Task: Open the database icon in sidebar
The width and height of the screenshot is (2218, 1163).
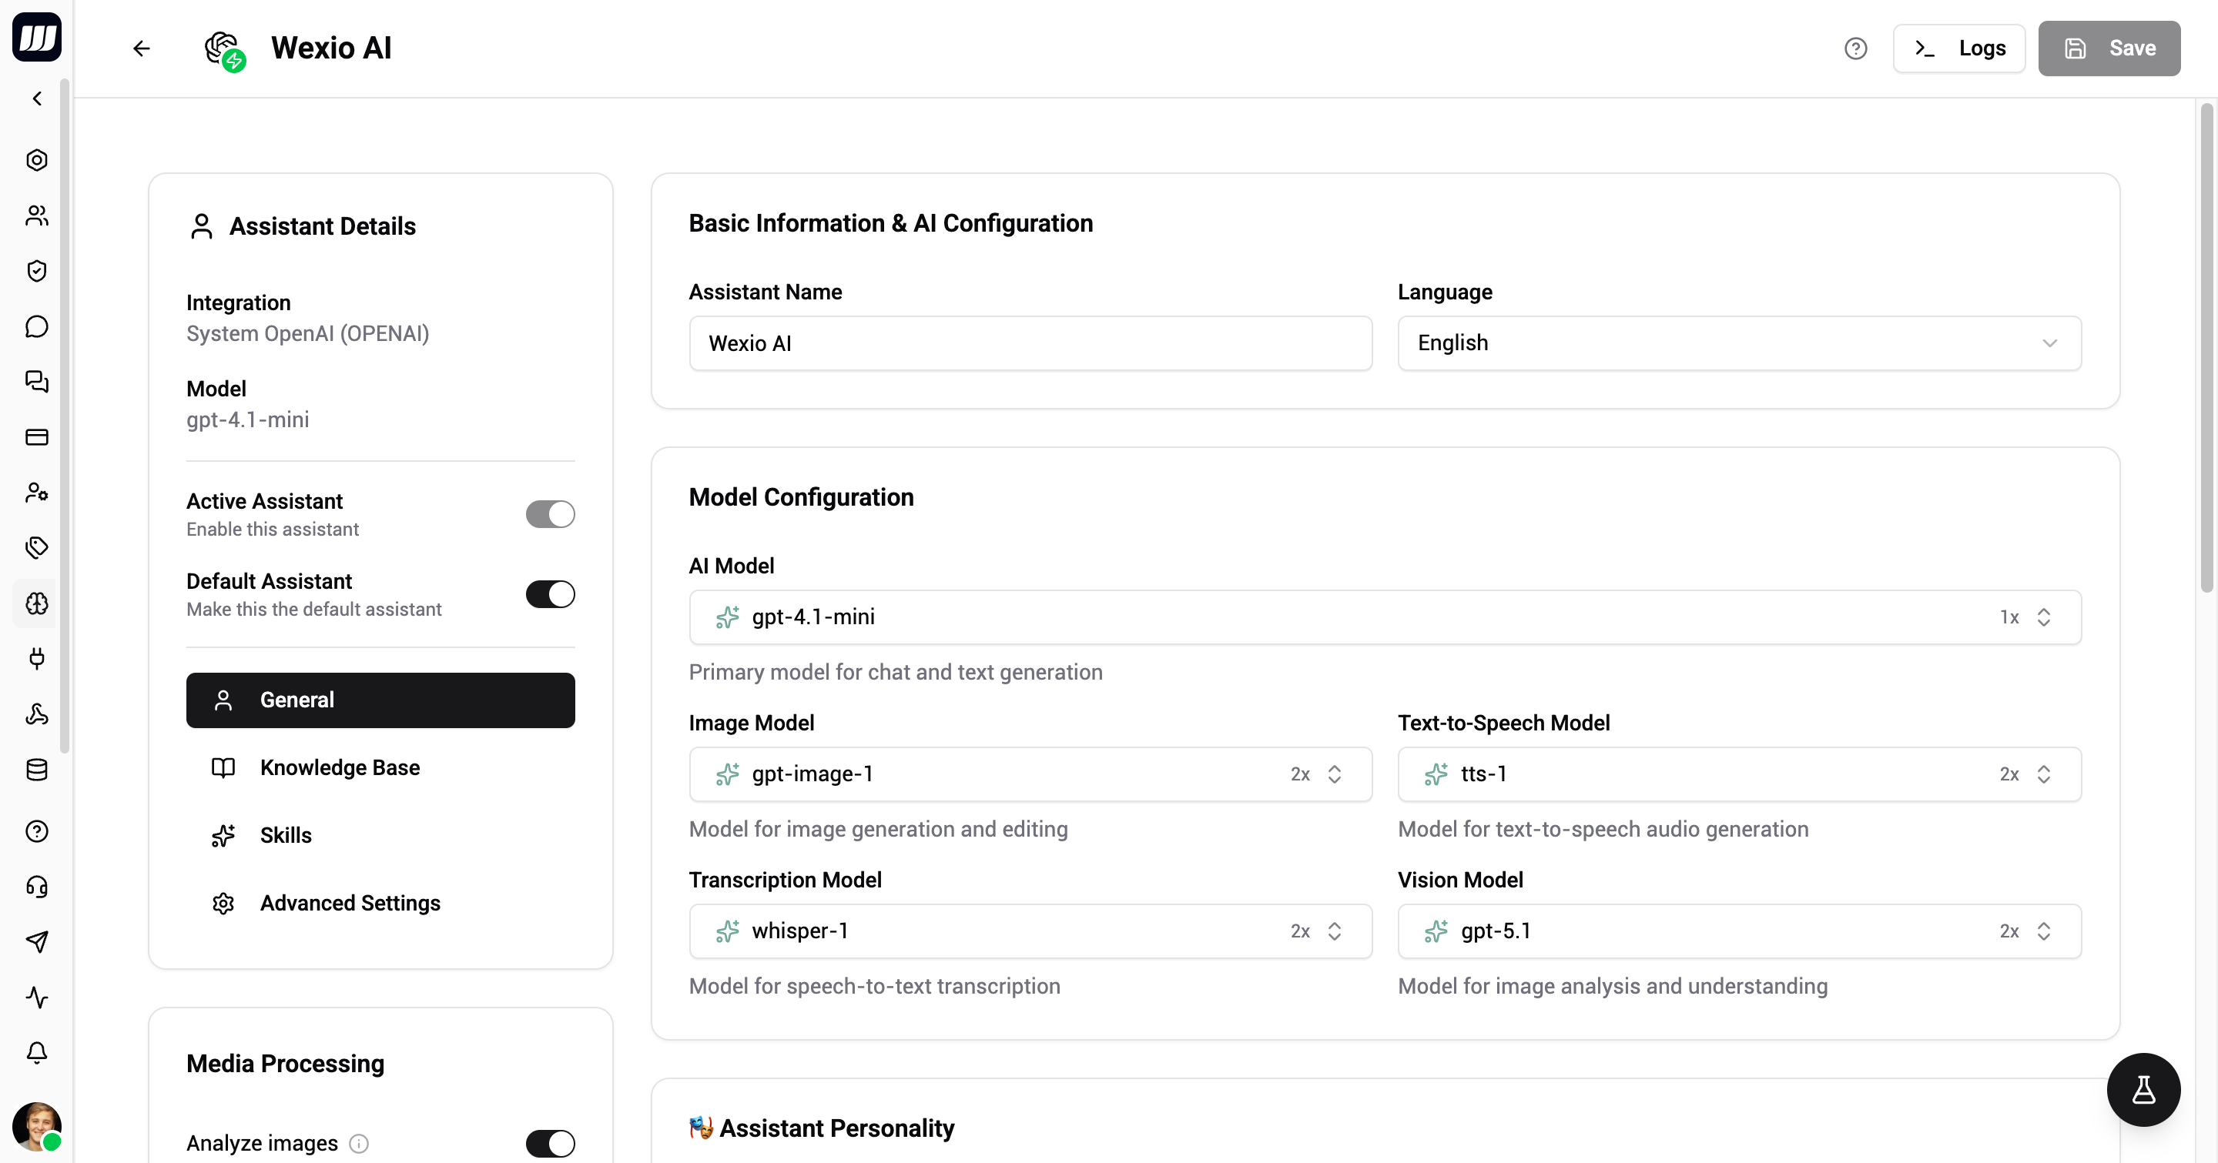Action: coord(37,770)
